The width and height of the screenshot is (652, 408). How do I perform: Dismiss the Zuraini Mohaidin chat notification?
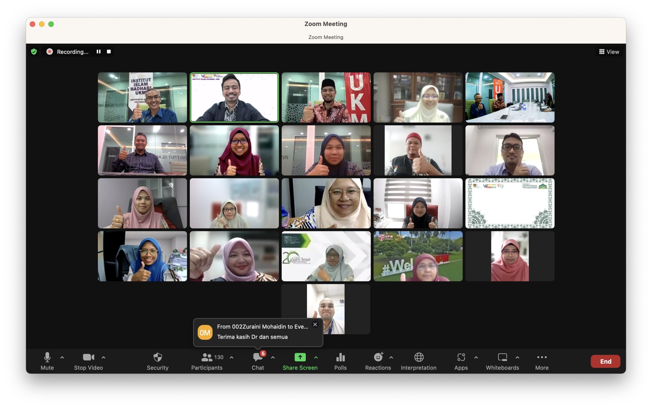[315, 324]
